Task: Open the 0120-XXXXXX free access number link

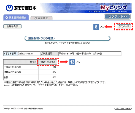Action: [x=48, y=62]
